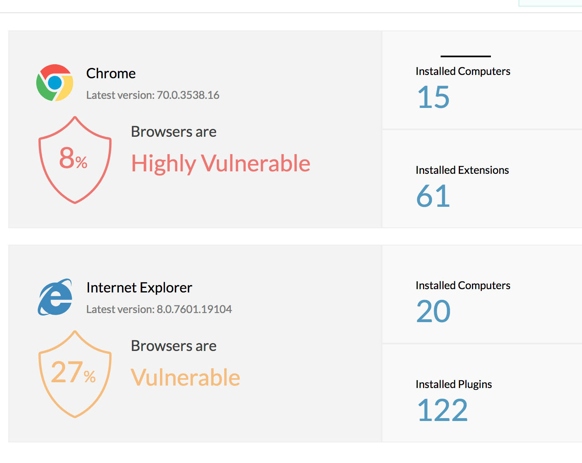Click the Installed Plugins label
The image size is (582, 463).
pos(454,384)
